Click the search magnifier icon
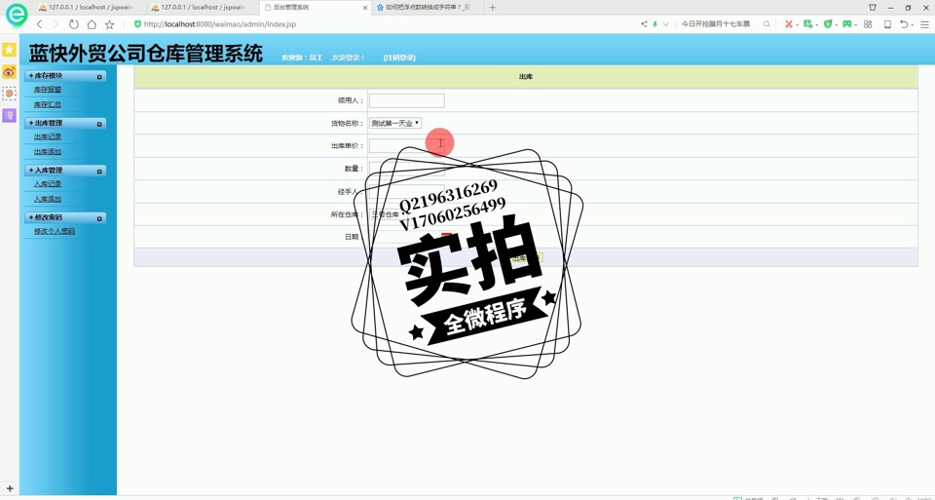 point(767,24)
